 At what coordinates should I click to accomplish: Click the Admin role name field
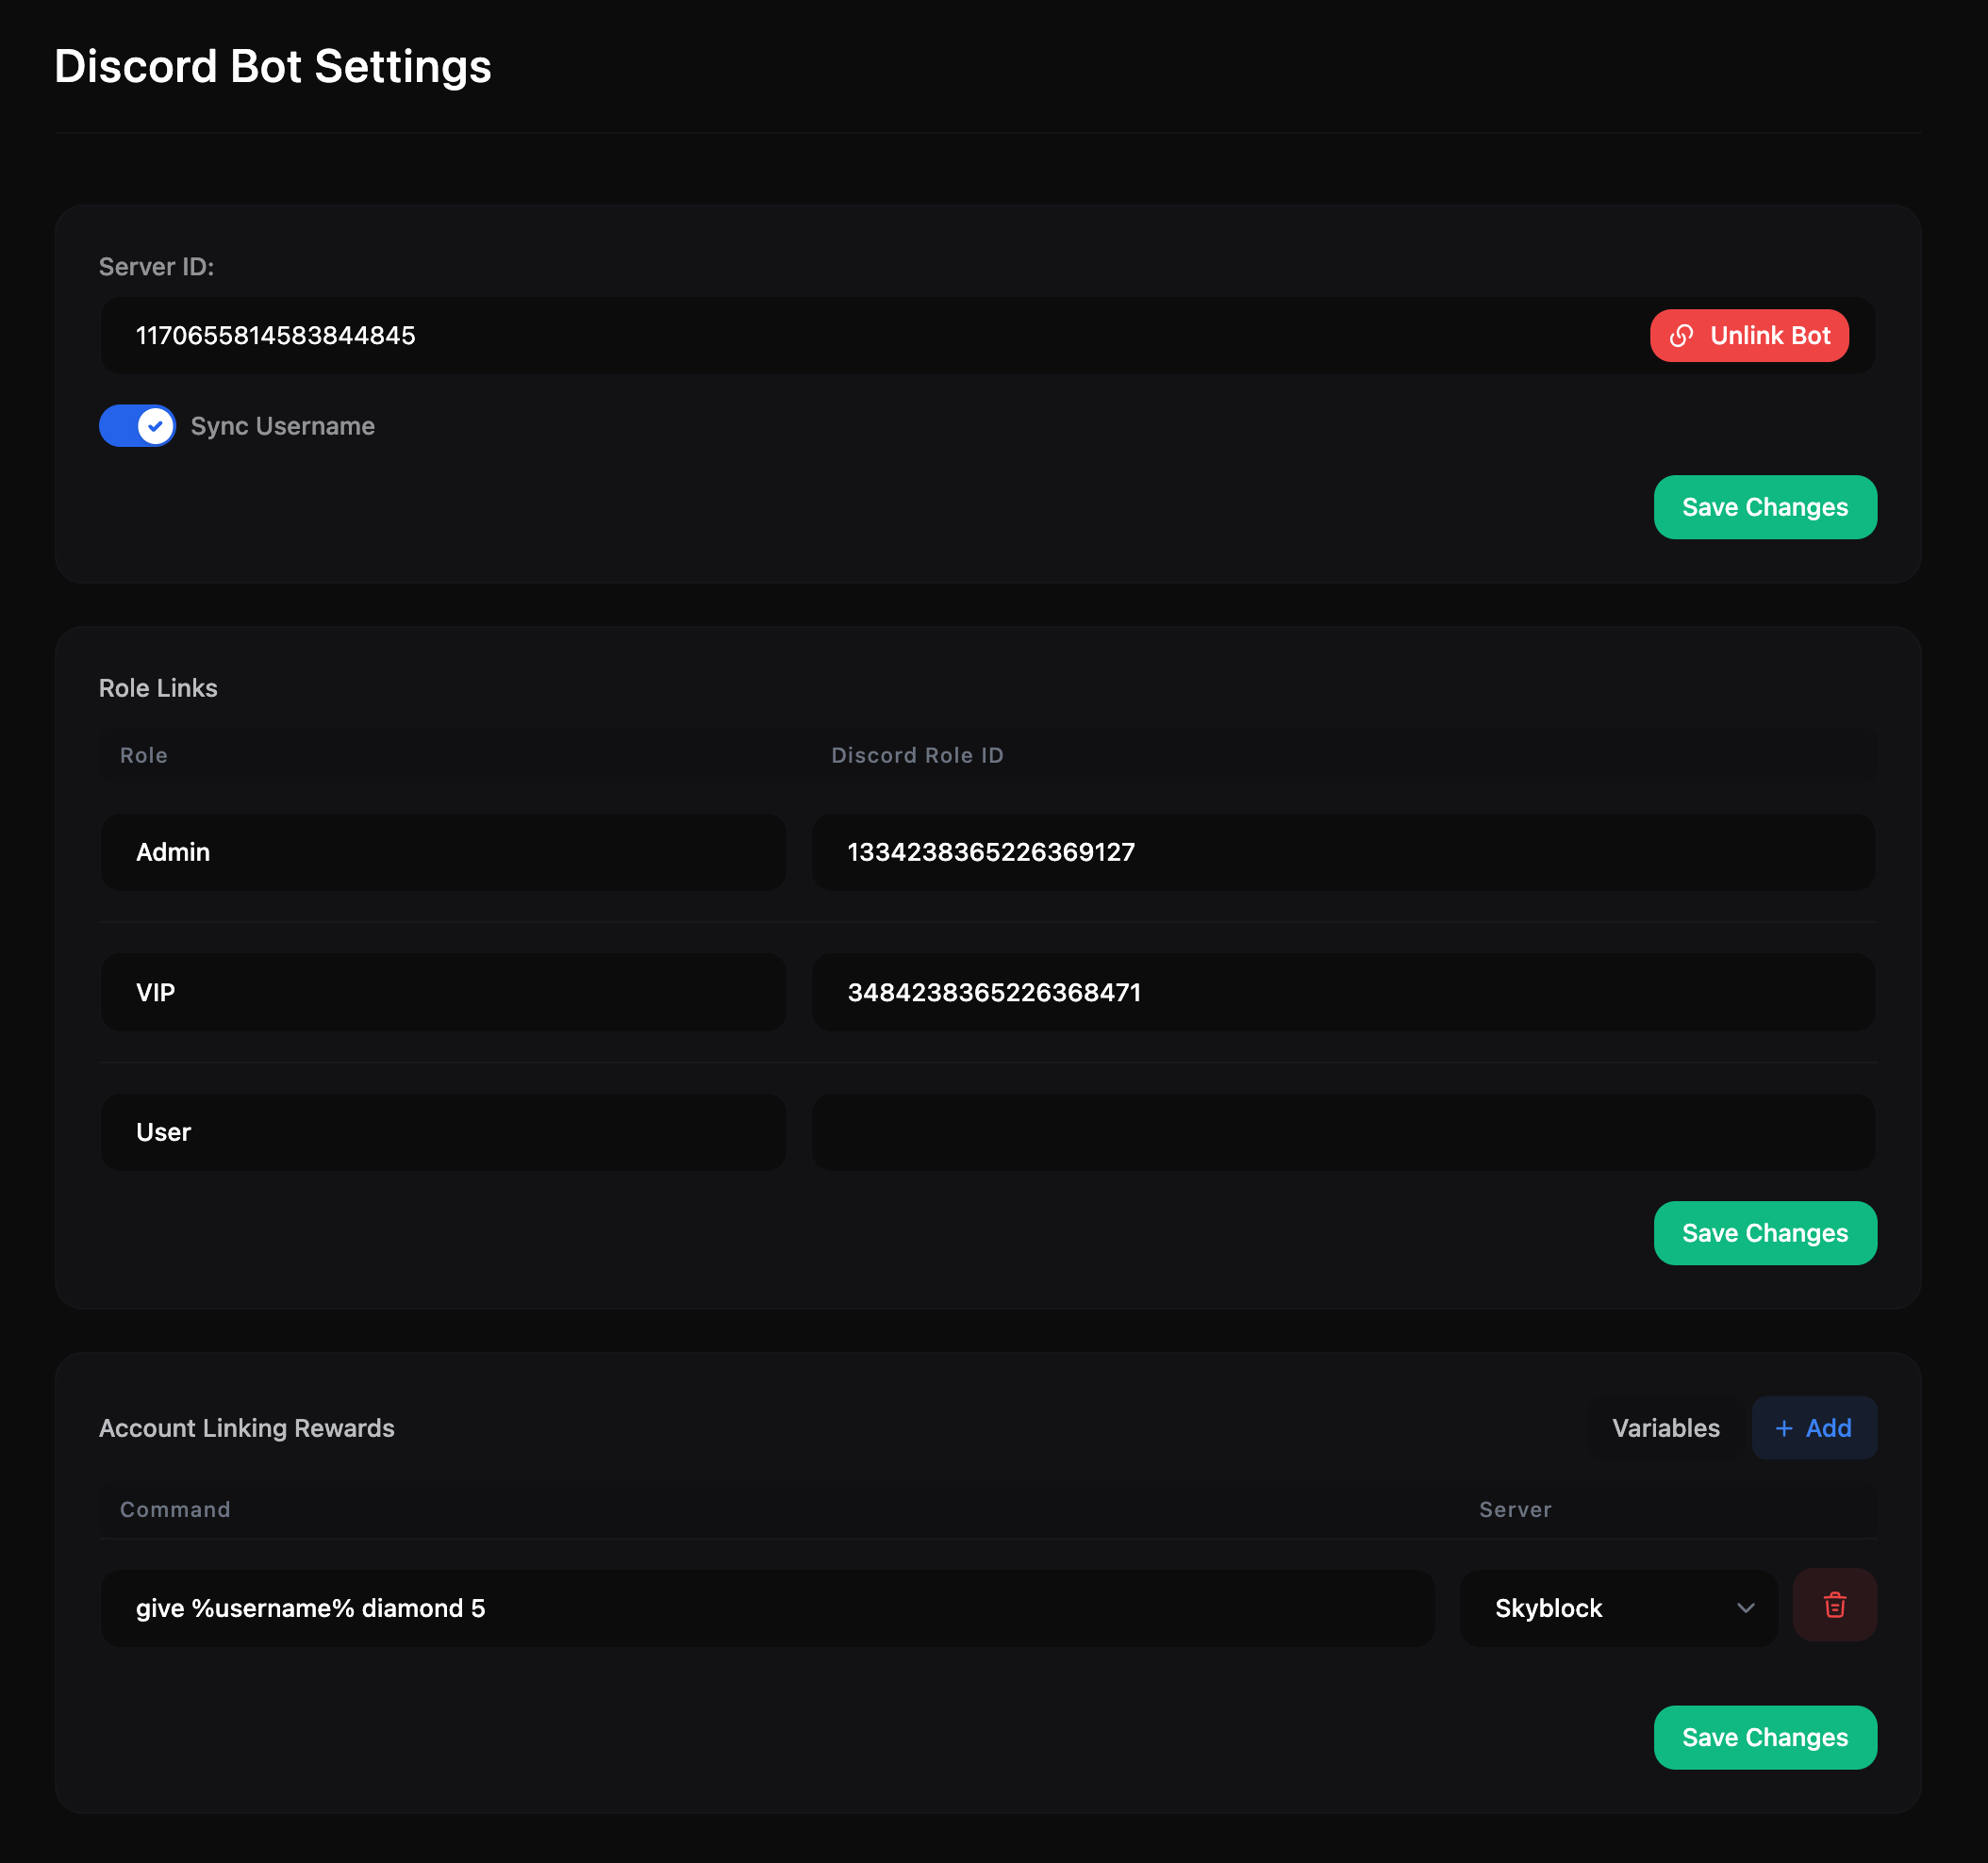click(443, 852)
